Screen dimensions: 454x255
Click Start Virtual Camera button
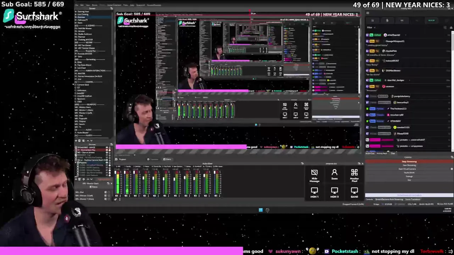coord(407,169)
